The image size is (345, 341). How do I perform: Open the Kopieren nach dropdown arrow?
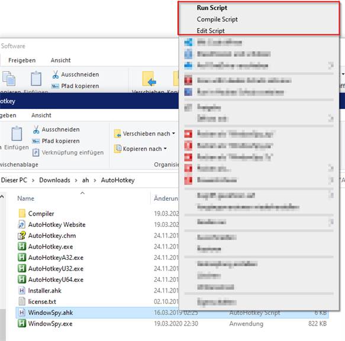pos(165,149)
